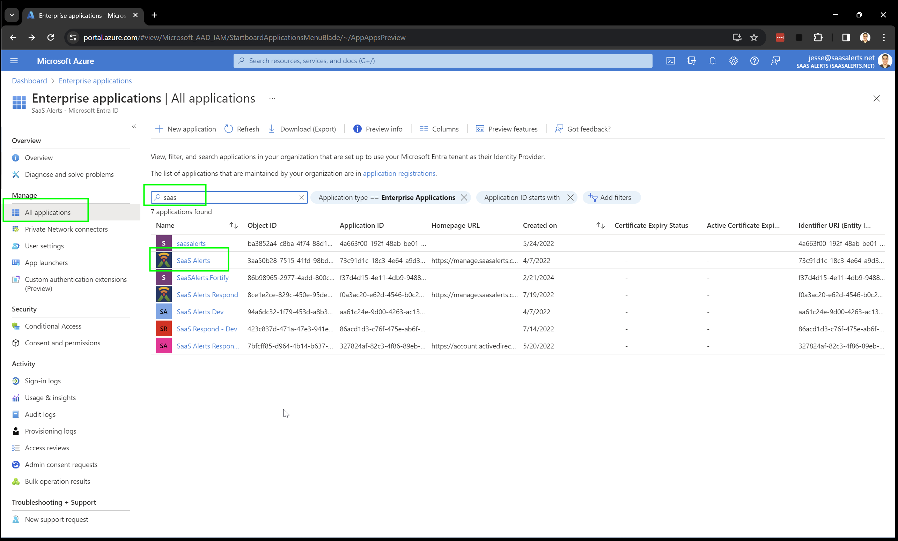Click the Refresh toolbar button
The height and width of the screenshot is (541, 898).
click(x=242, y=129)
